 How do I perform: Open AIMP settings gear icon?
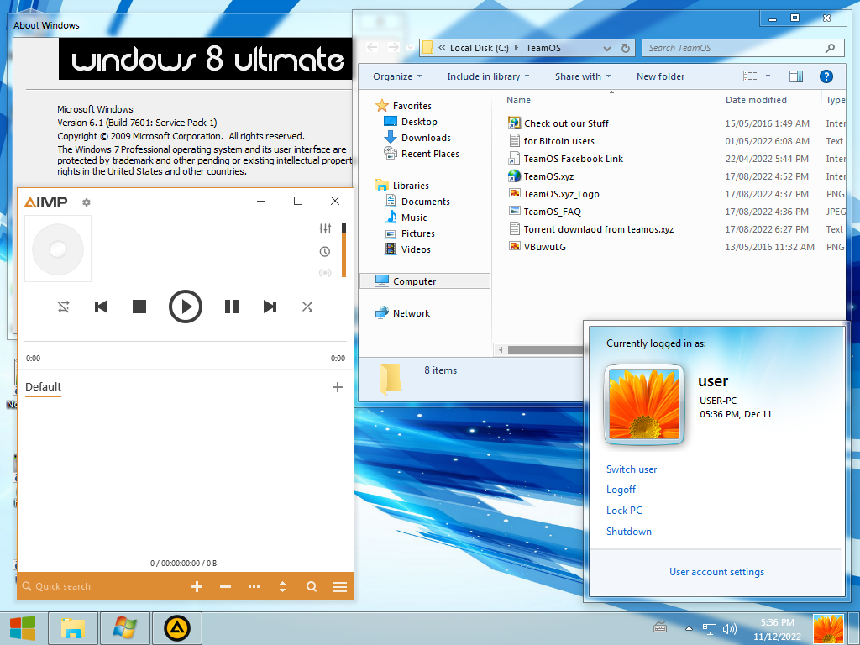87,202
